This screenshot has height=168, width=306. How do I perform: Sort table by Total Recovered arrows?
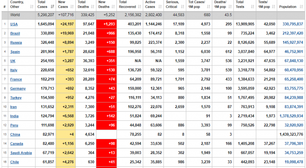click(x=139, y=7)
